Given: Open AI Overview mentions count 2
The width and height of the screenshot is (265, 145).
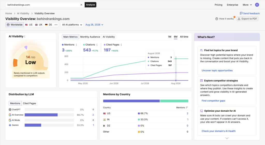Looking at the screenshot, I should [93, 115].
